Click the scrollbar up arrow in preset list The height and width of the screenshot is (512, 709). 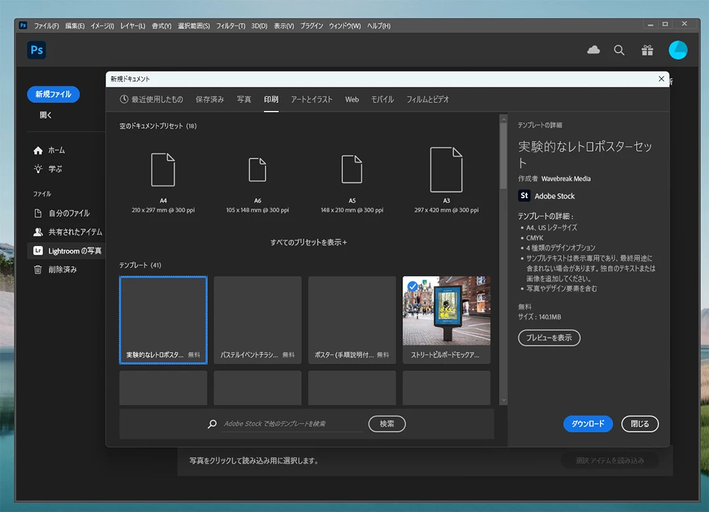(504, 120)
